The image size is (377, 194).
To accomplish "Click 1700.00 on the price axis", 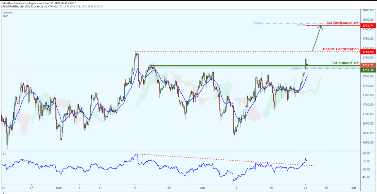I will [x=368, y=114].
